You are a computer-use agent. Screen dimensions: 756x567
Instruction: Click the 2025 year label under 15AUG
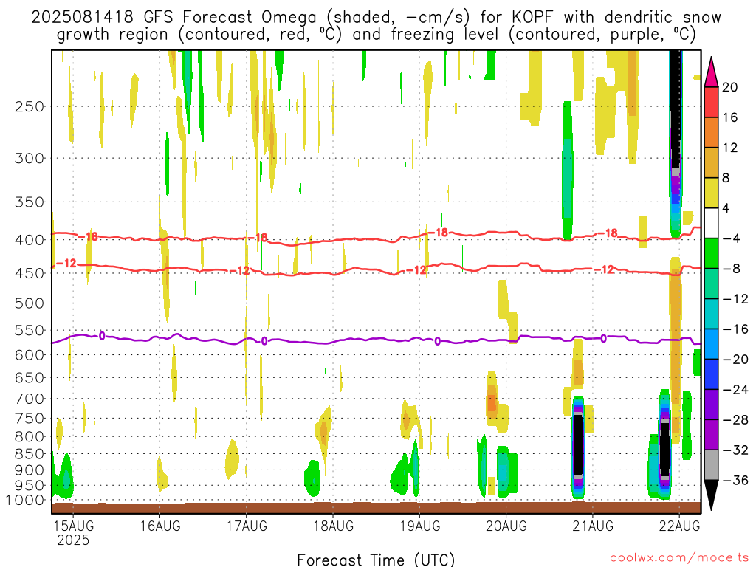coord(73,540)
